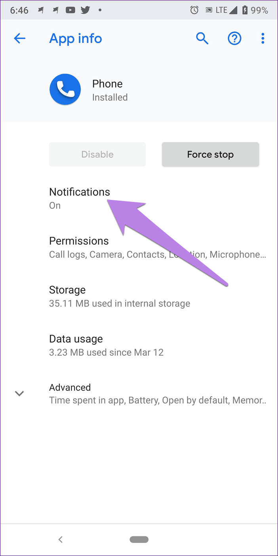Tap the blue Phone app icon
This screenshot has height=556, width=278.
pos(65,89)
